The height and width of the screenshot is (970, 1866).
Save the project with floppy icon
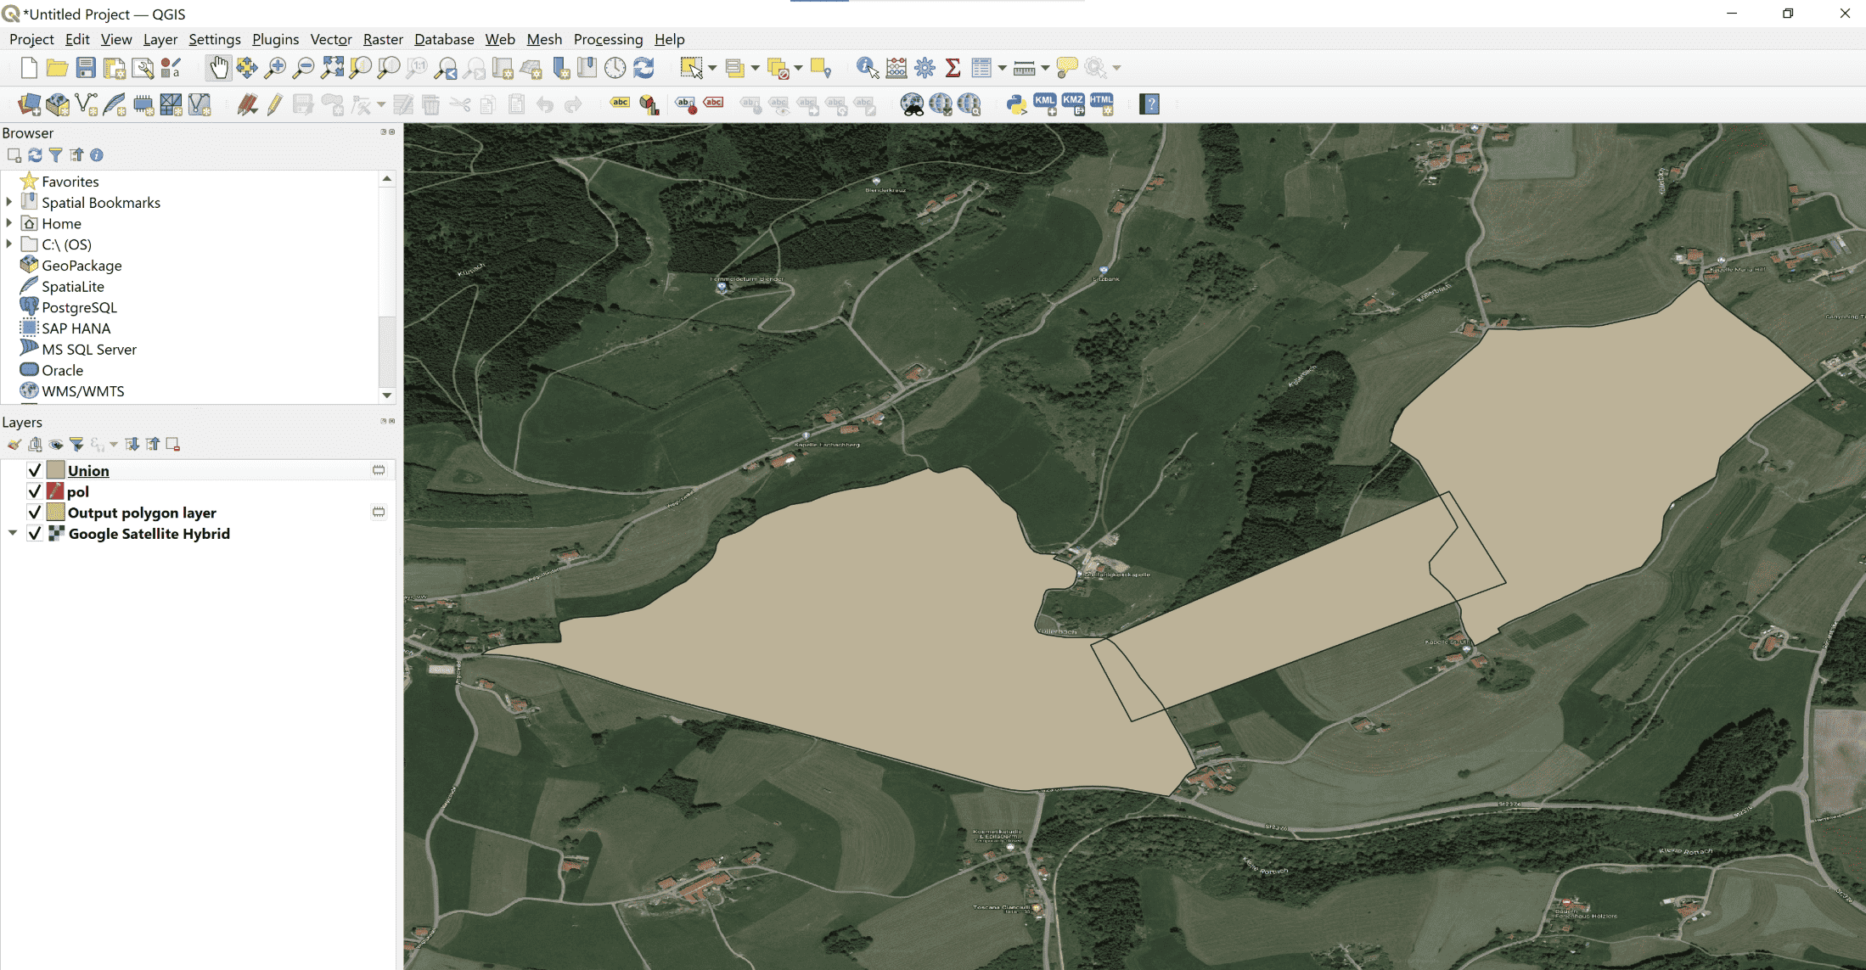tap(86, 68)
